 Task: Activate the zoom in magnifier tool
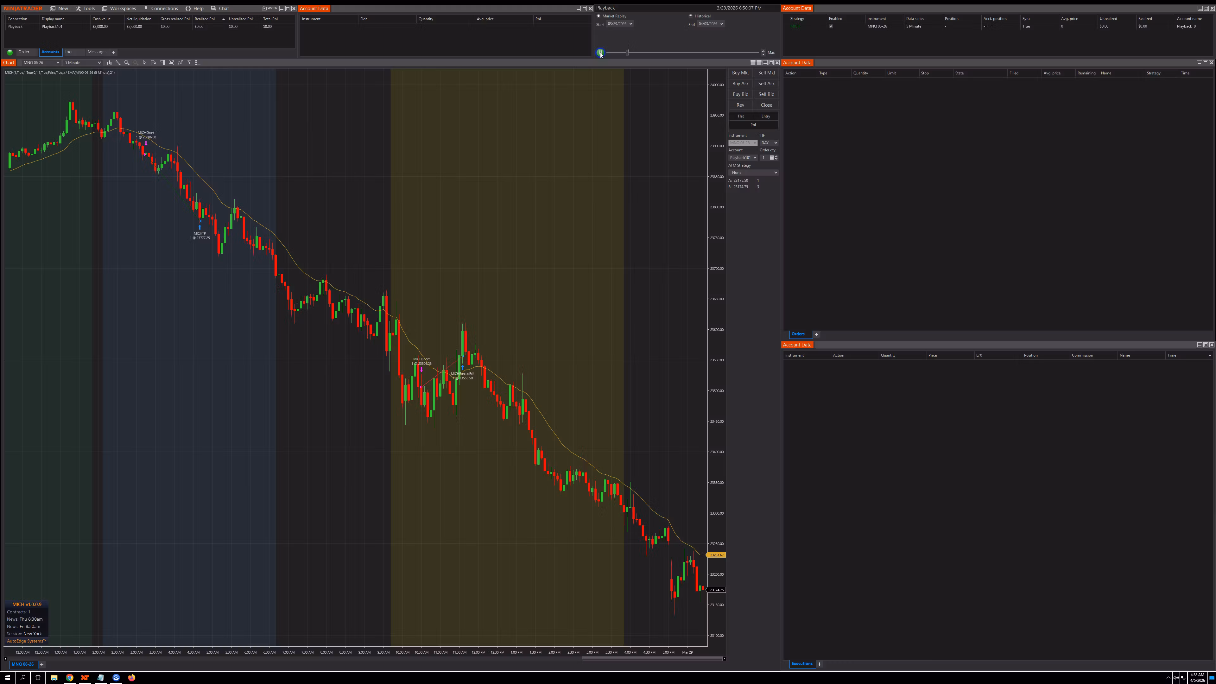(x=127, y=63)
